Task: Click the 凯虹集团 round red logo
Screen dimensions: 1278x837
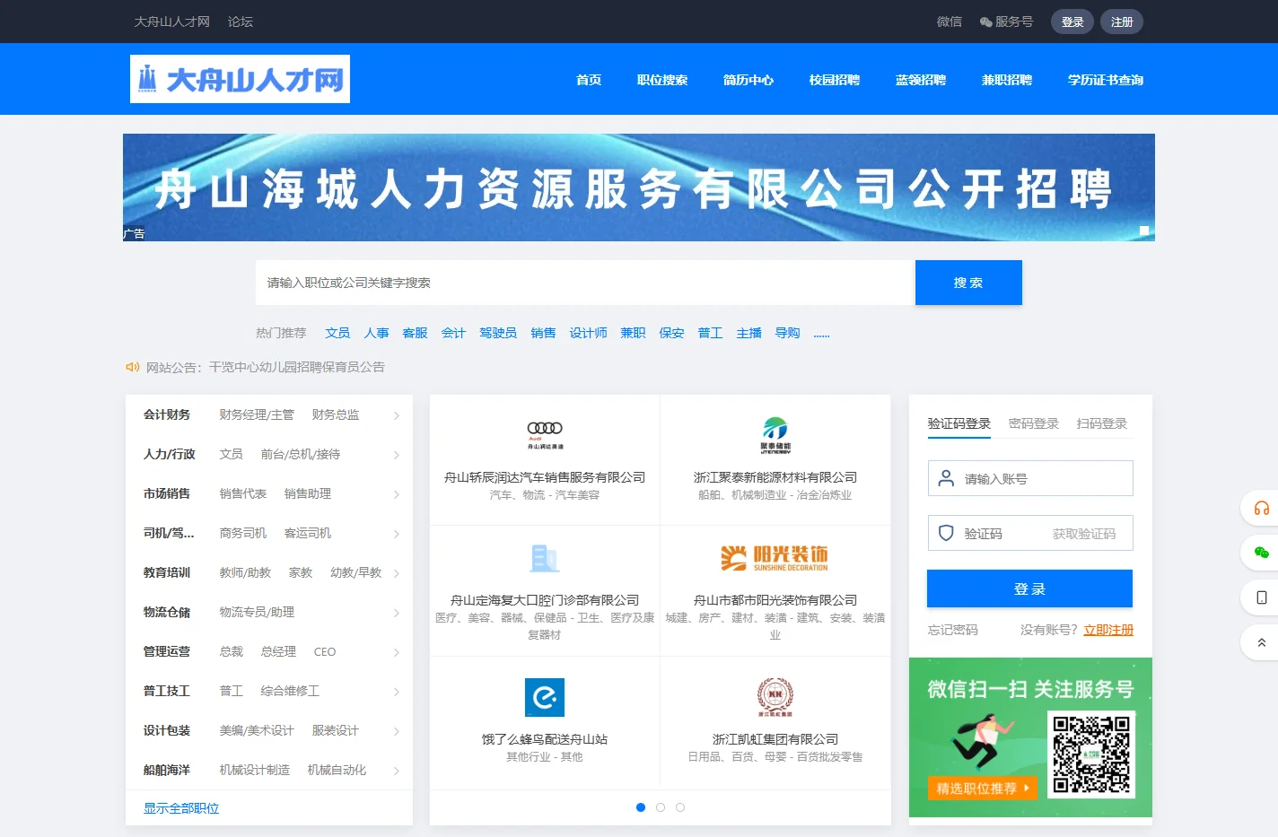Action: [x=775, y=697]
